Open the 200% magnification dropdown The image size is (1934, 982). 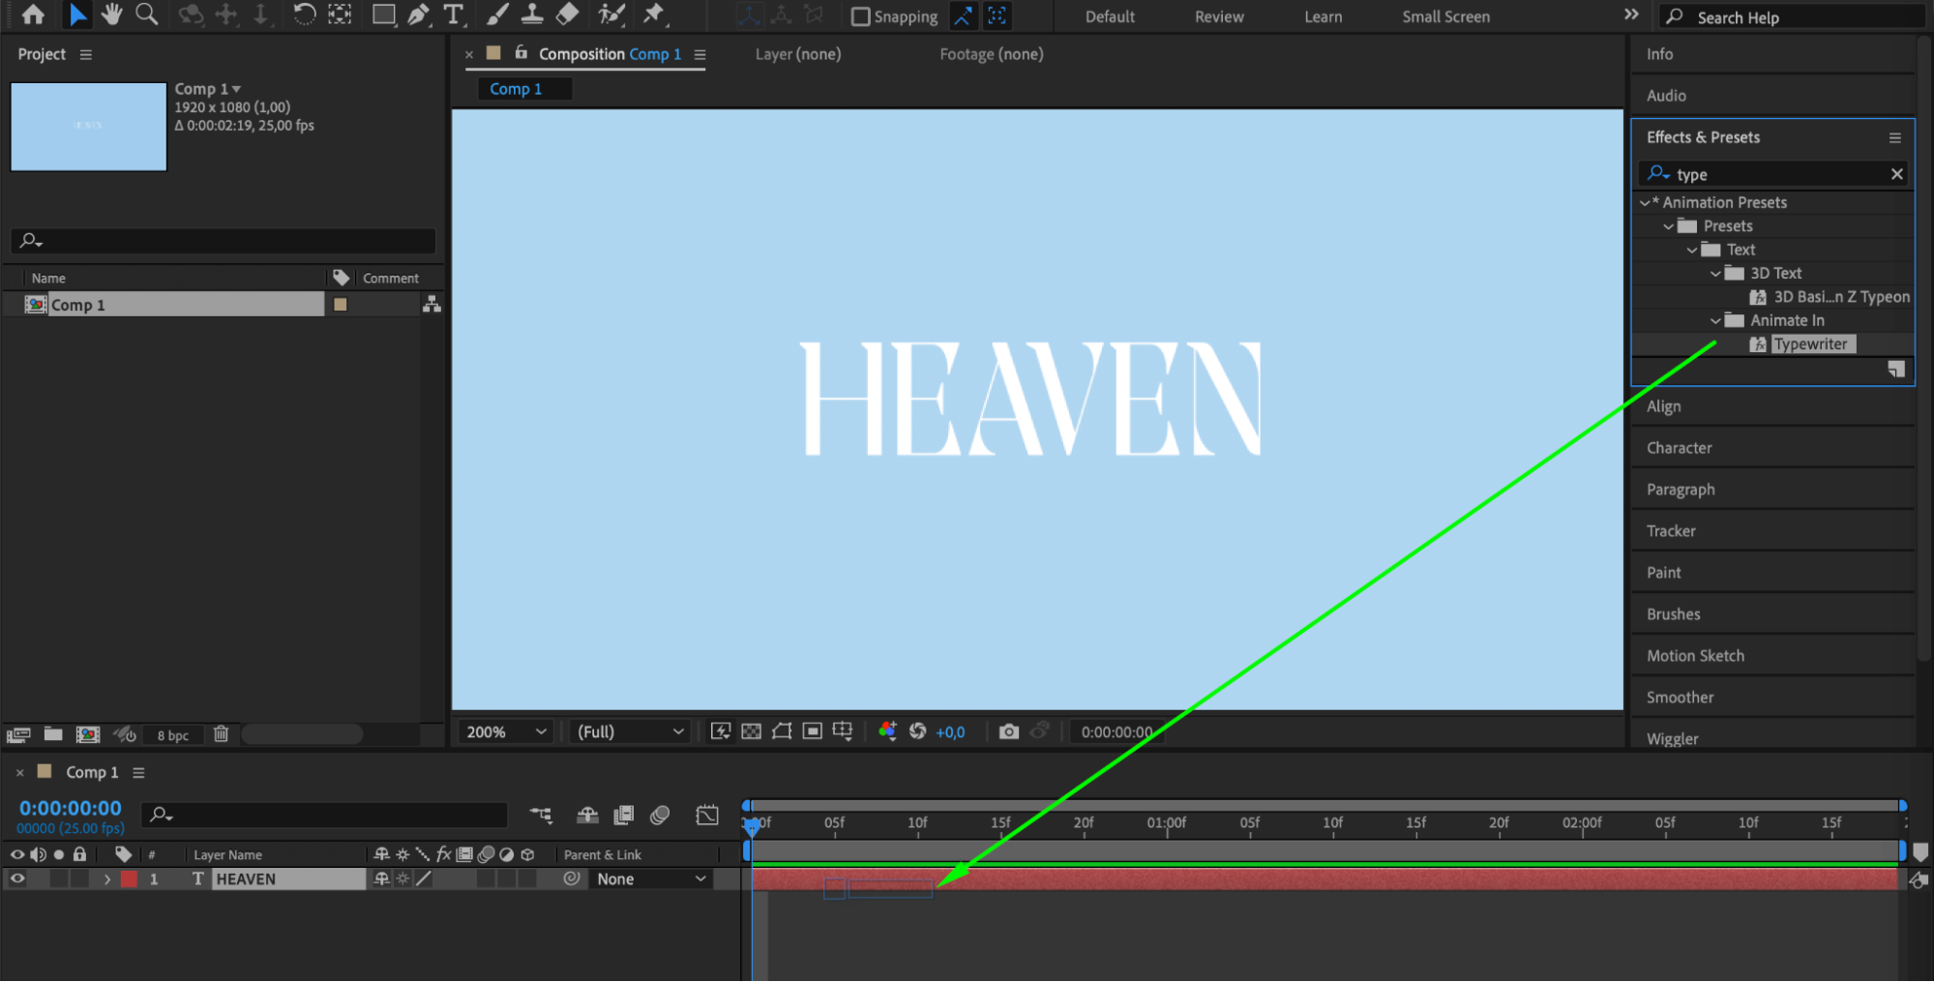(x=506, y=731)
